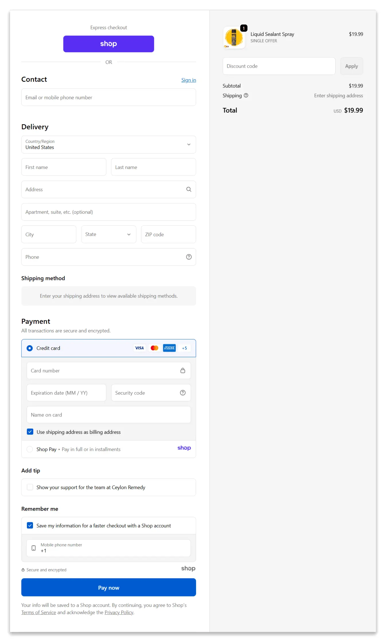Open the Country/Region dropdown
The image size is (386, 642).
108,145
